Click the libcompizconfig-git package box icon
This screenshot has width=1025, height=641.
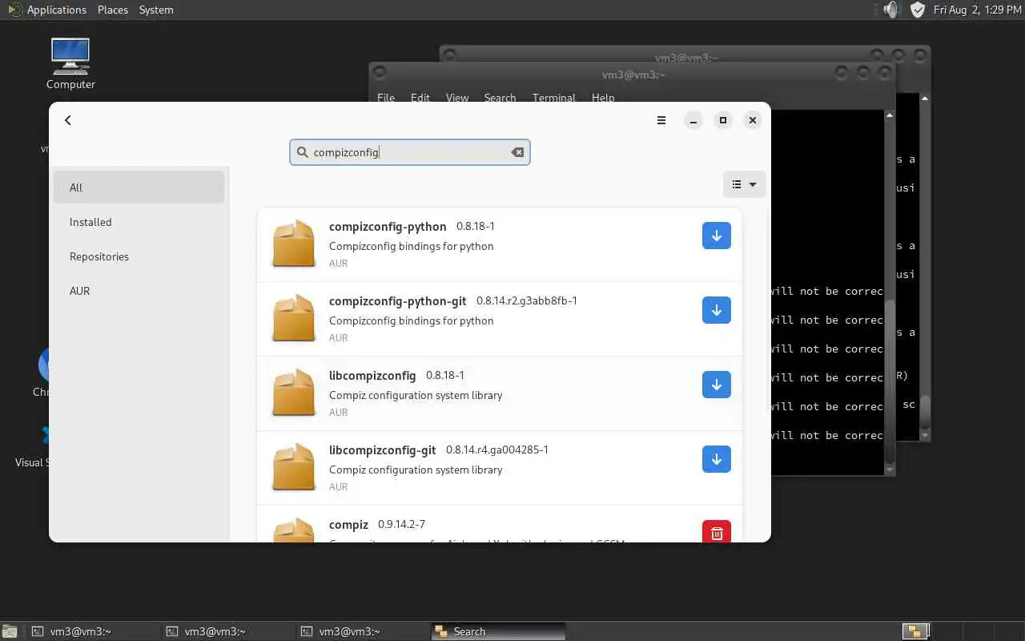[294, 467]
